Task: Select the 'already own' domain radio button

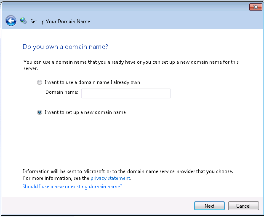Action: pos(40,82)
